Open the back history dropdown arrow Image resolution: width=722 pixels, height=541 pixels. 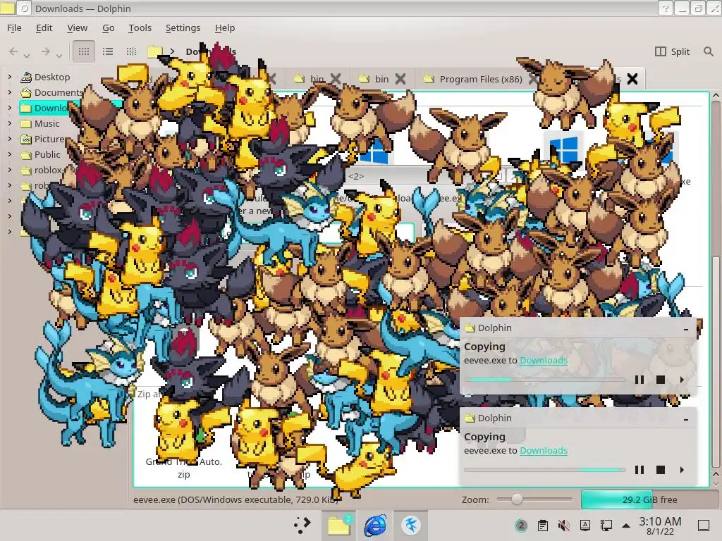pyautogui.click(x=27, y=56)
